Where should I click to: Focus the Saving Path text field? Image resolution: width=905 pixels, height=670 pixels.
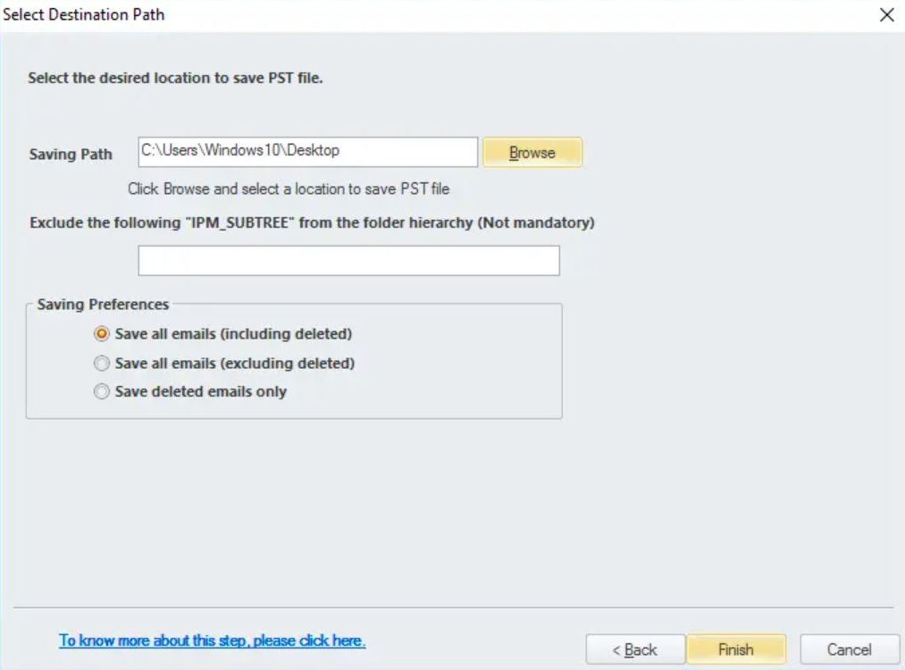point(308,152)
